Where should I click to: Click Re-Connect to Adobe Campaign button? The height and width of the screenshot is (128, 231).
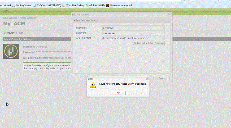tap(149, 43)
